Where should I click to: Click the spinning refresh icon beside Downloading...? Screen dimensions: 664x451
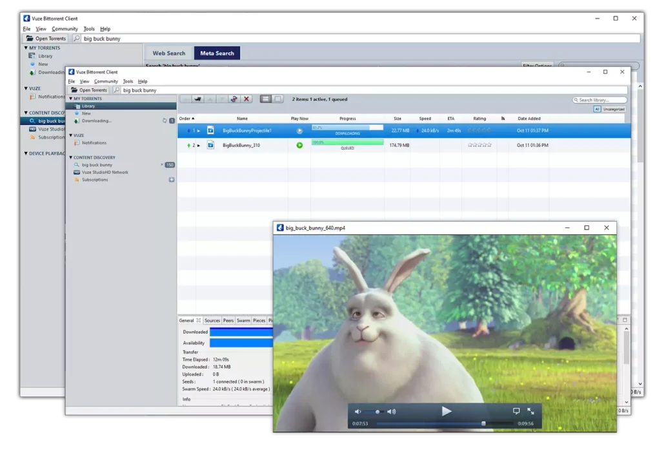point(165,120)
